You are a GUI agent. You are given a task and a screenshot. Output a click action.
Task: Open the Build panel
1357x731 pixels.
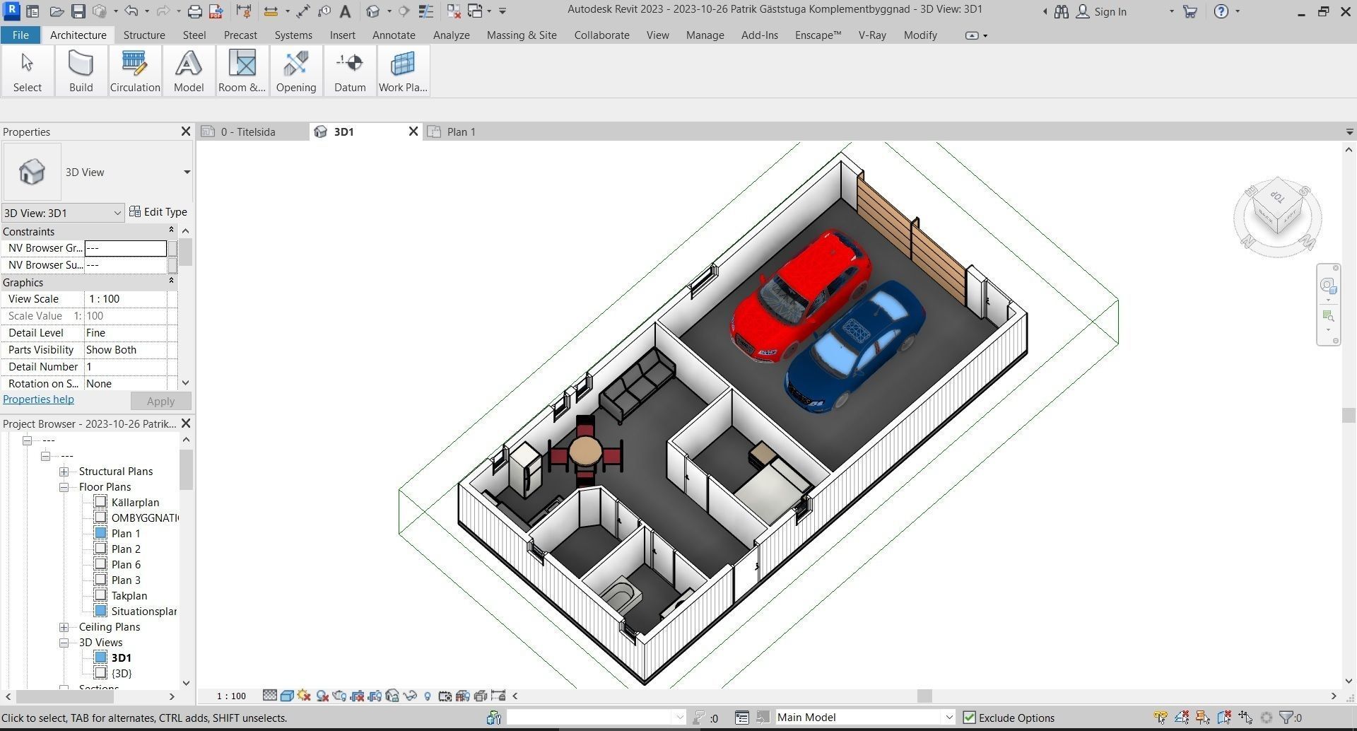click(81, 71)
